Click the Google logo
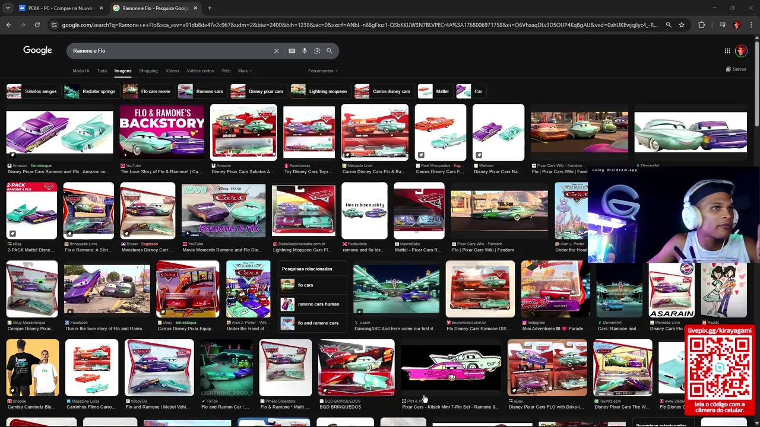Viewport: 760px width, 427px height. [x=37, y=50]
